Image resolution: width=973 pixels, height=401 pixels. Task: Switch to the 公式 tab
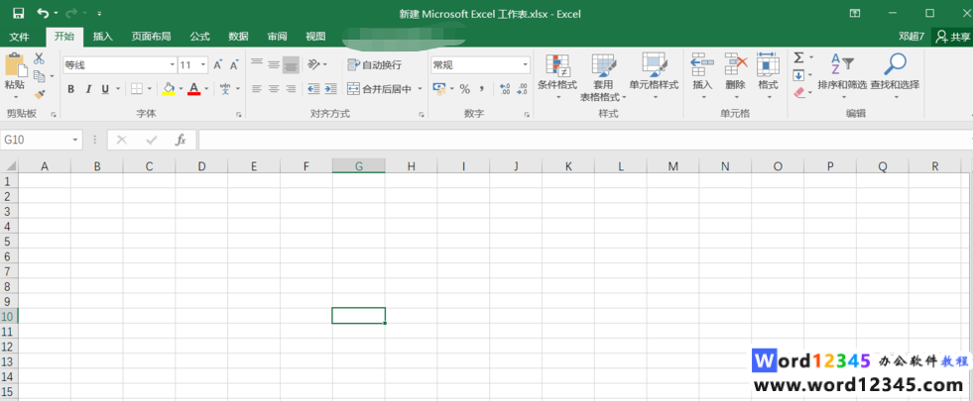tap(199, 37)
